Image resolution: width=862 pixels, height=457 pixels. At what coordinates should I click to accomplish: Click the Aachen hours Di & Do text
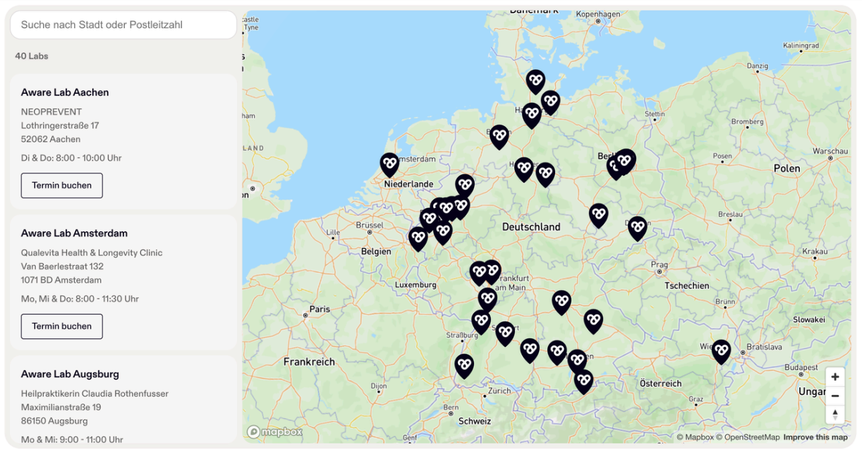tap(71, 158)
